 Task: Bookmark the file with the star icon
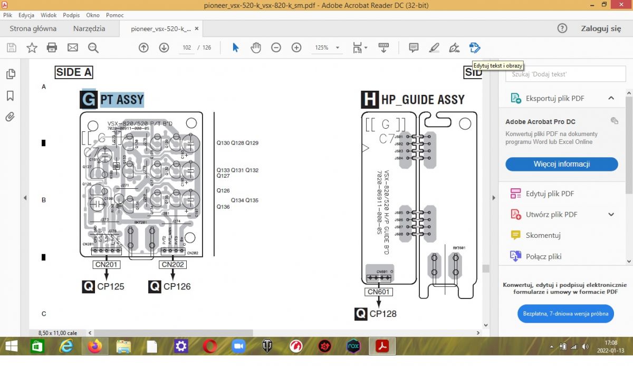tap(32, 48)
